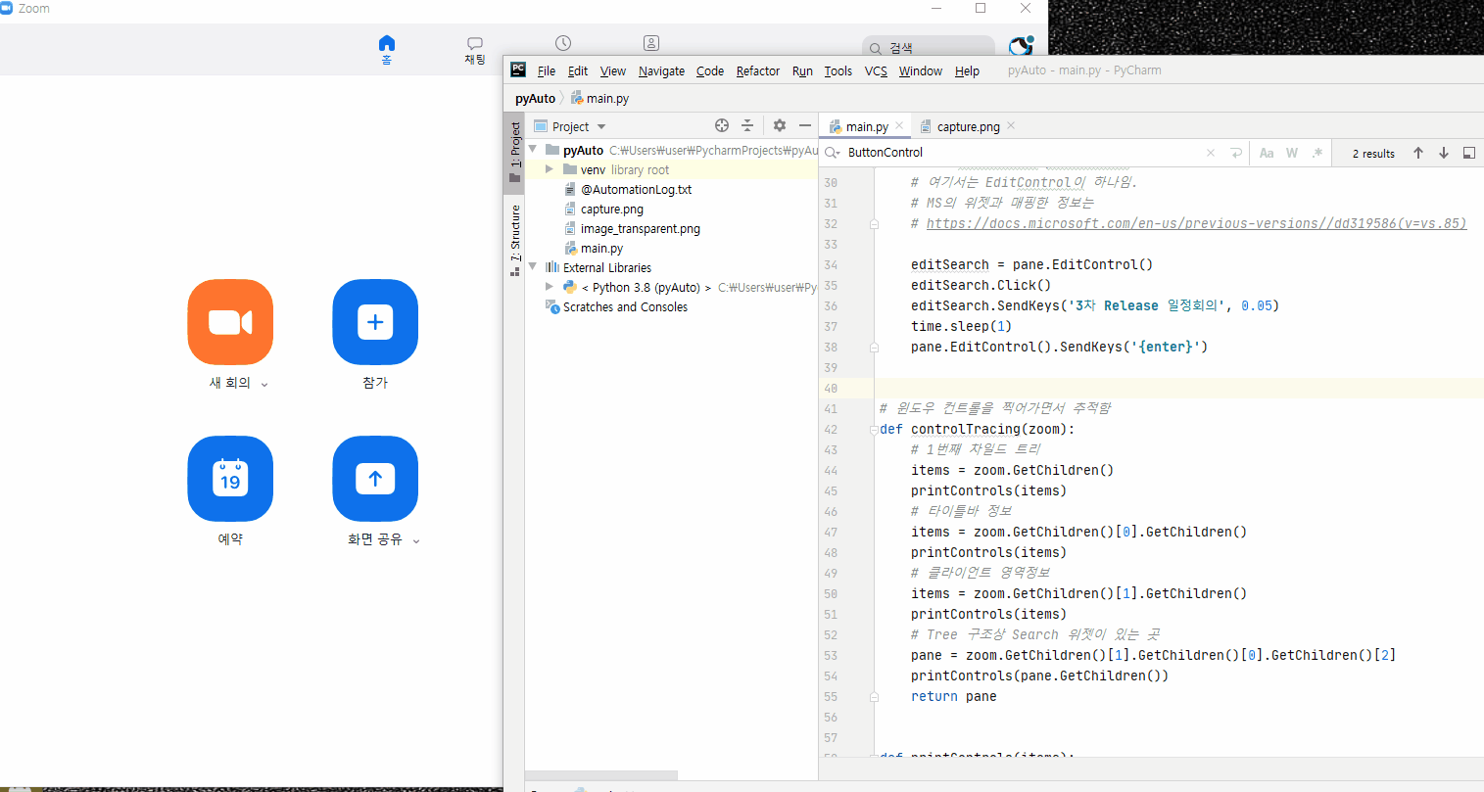The width and height of the screenshot is (1484, 792).
Task: Open the Tools menu
Action: coord(838,71)
